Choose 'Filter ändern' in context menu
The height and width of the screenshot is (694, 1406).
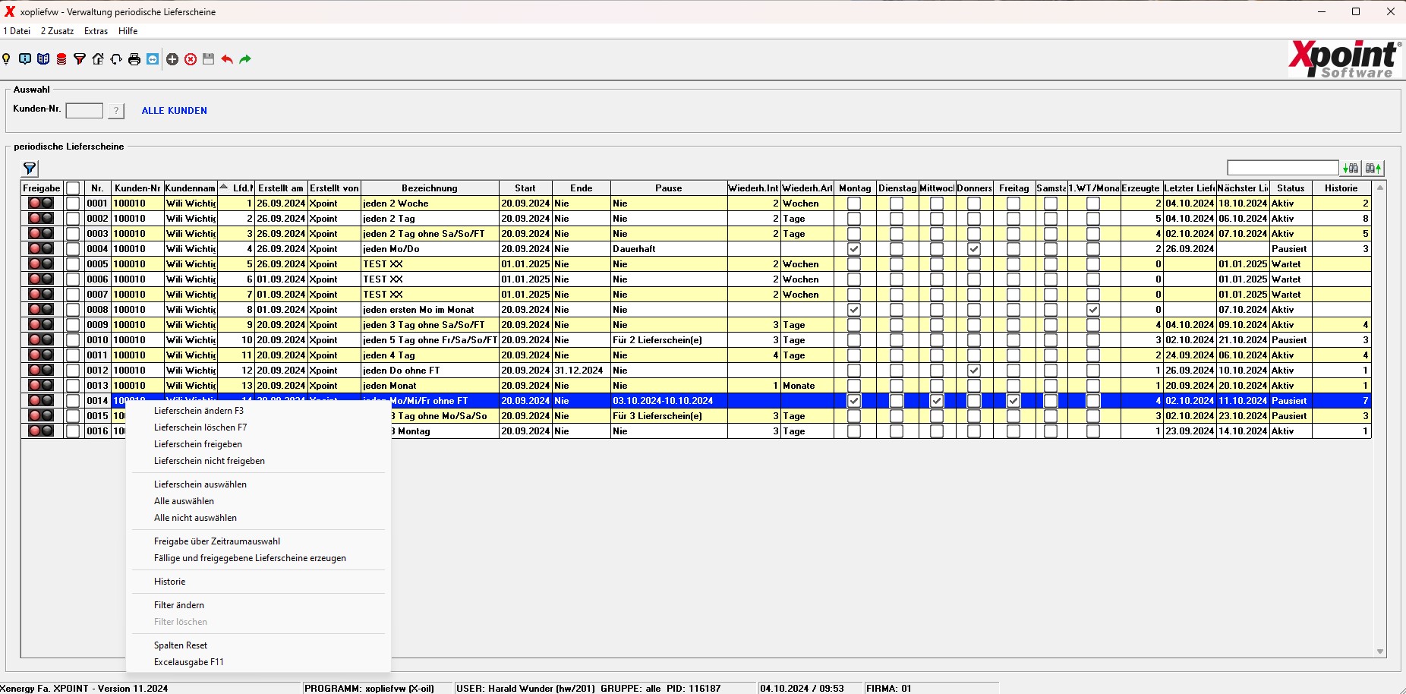[x=179, y=605]
